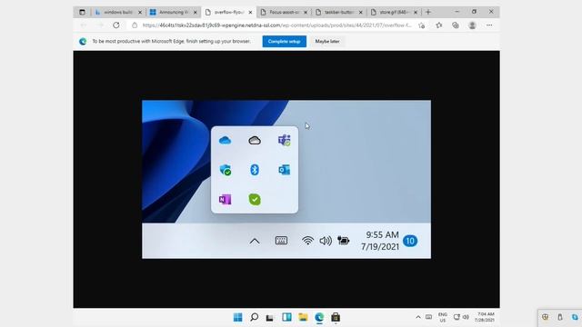The image size is (582, 327).
Task: Open the taskbar clock and date
Action: click(x=485, y=317)
